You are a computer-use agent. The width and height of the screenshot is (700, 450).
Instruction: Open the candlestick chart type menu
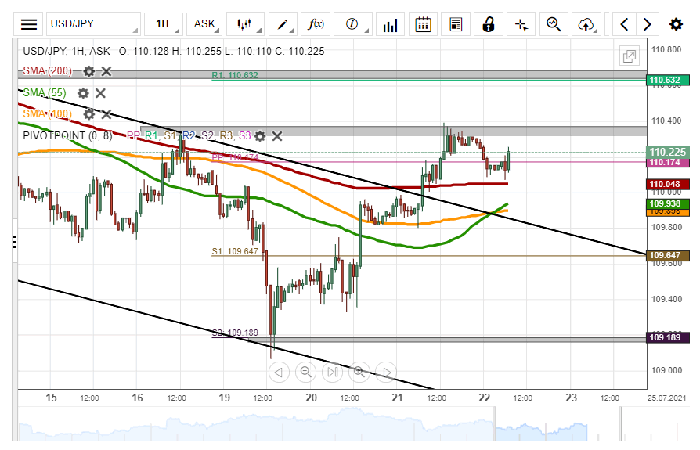[x=245, y=24]
